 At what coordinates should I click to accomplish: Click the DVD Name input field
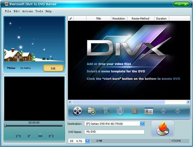pyautogui.click(x=114, y=132)
